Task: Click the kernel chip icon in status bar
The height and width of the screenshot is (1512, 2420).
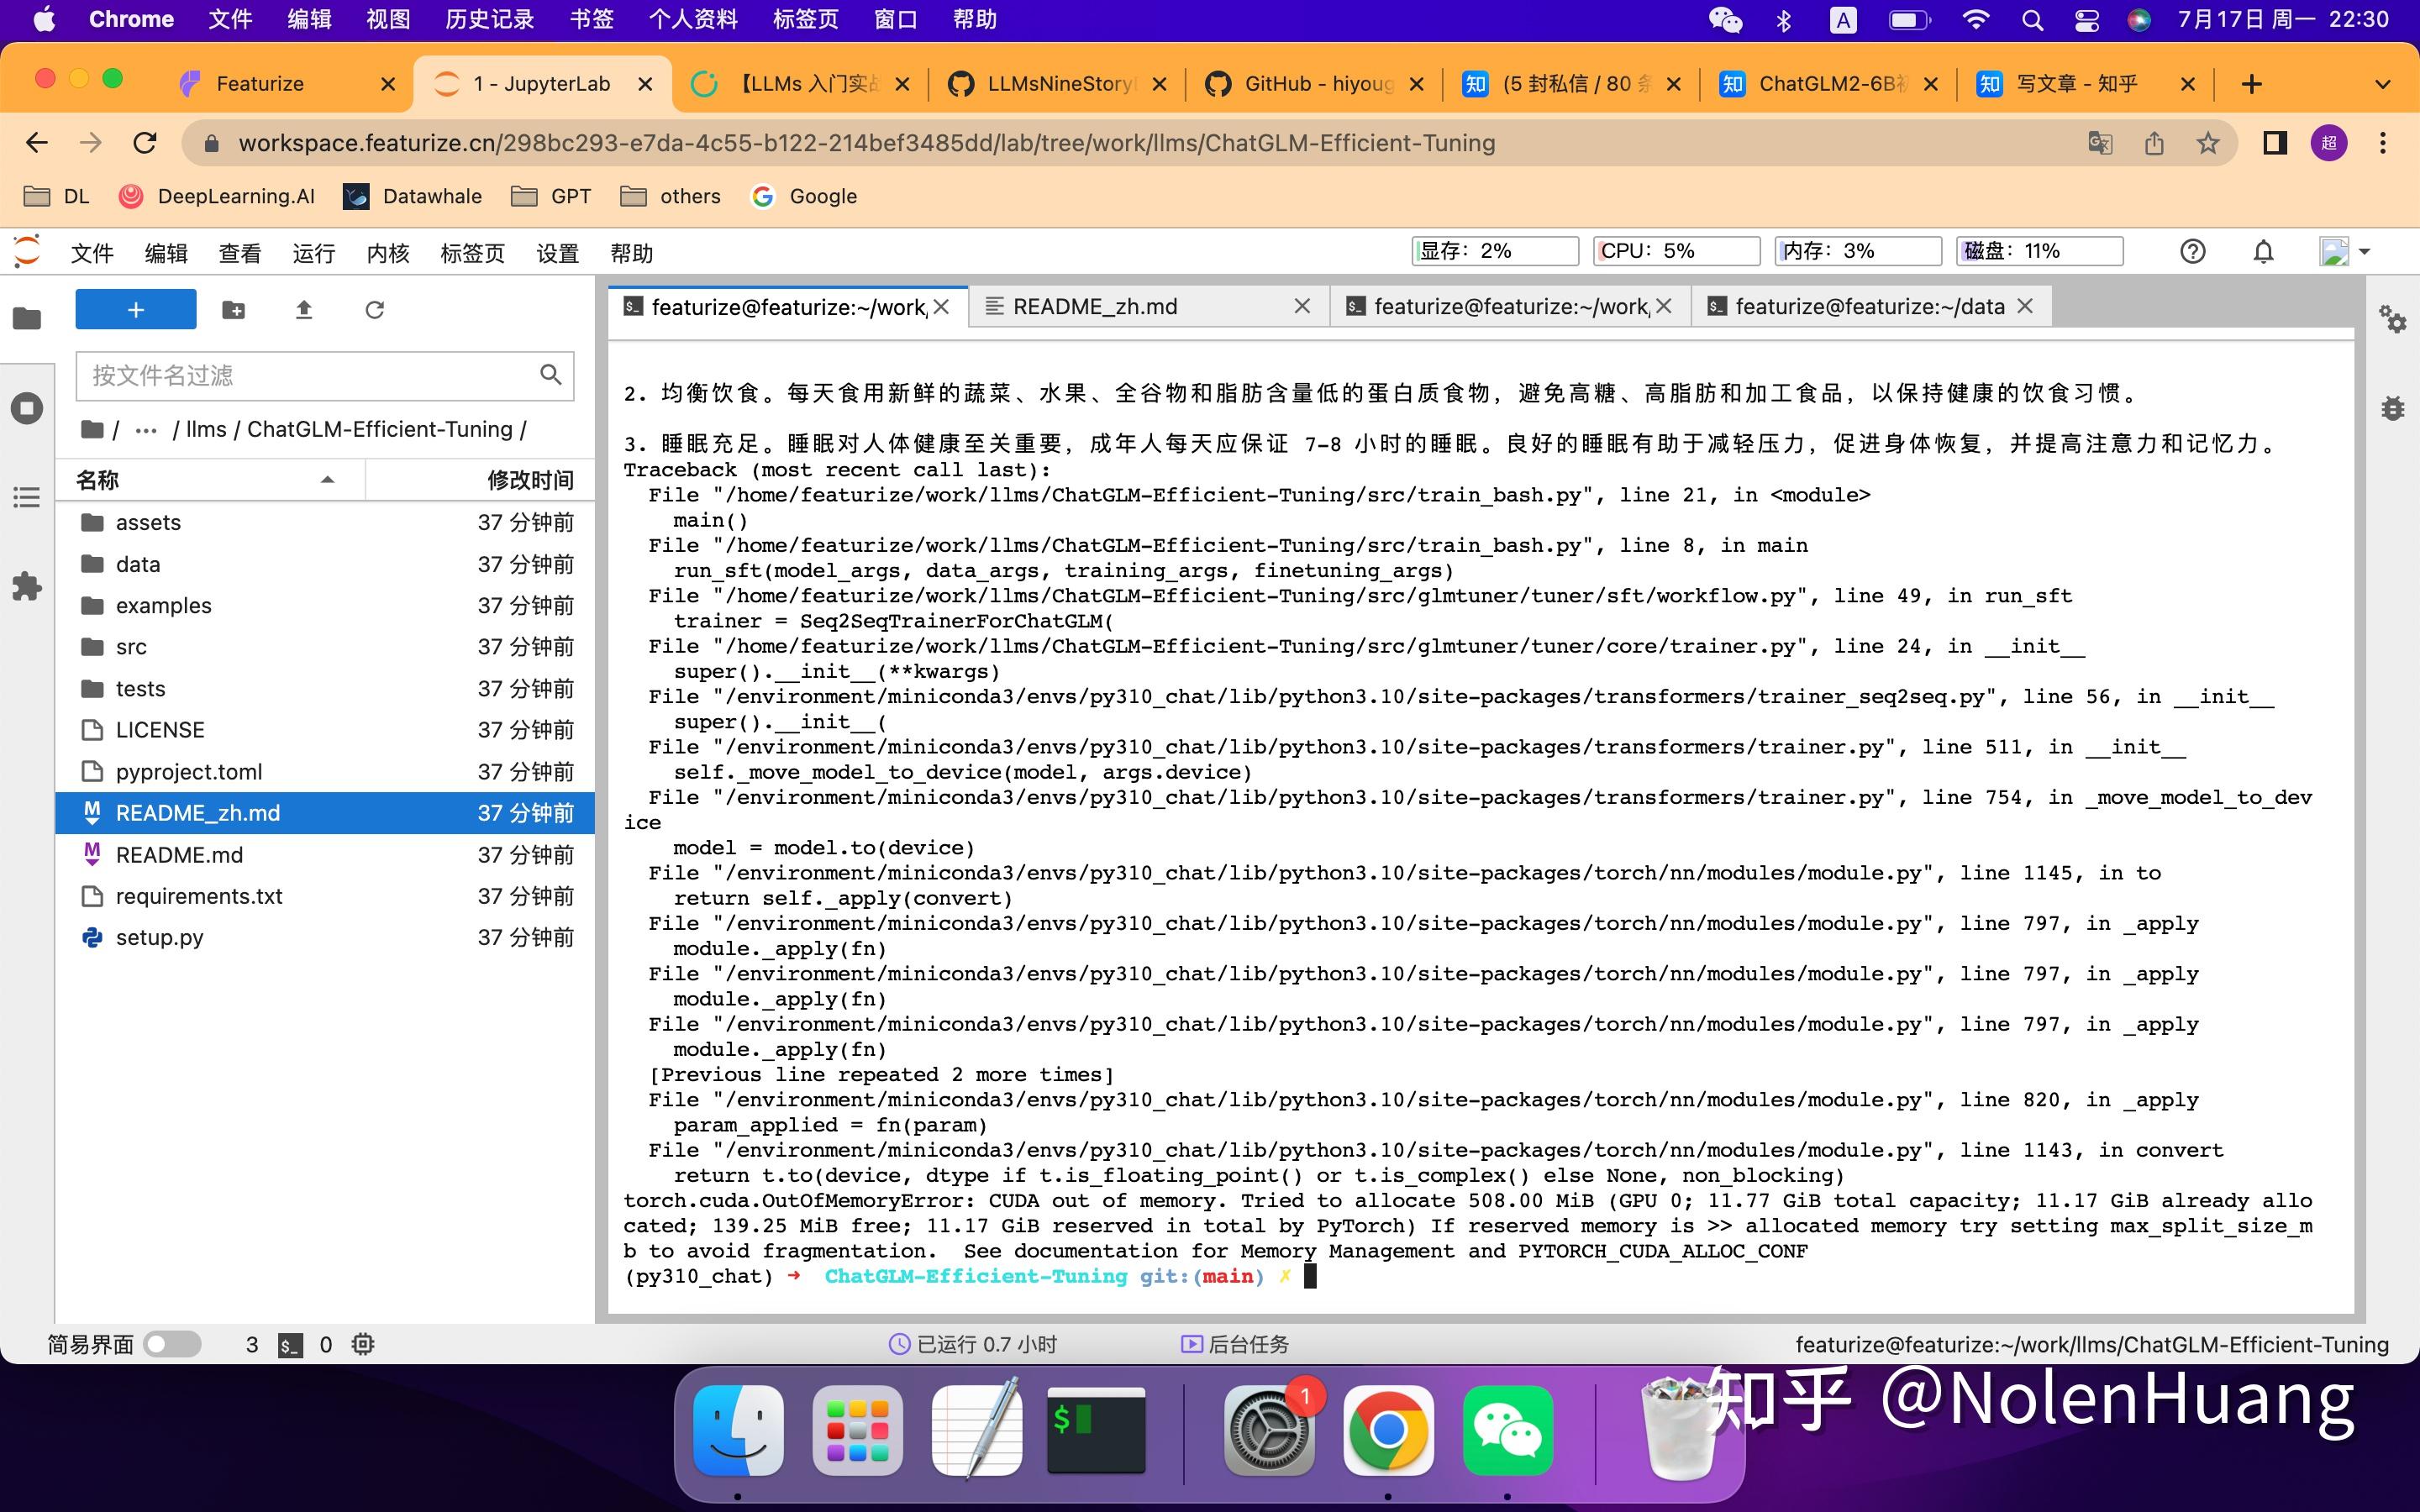Action: (x=364, y=1345)
